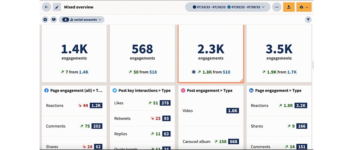Click the LinkedIn icon on Page engagement tile
The image size is (353, 150).
[251, 91]
